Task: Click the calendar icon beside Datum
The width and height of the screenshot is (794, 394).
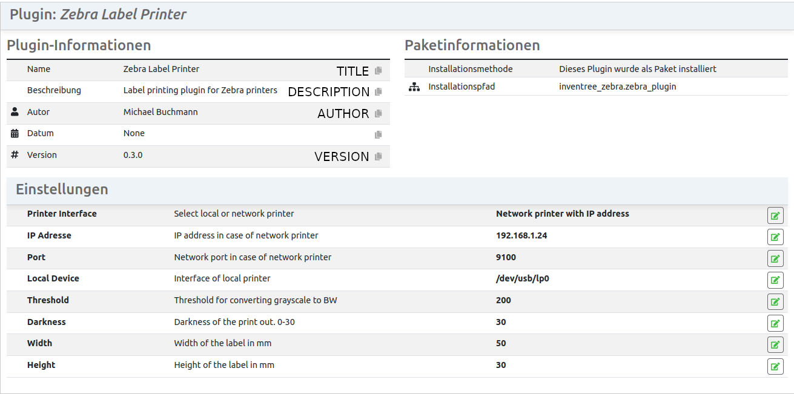Action: [14, 133]
